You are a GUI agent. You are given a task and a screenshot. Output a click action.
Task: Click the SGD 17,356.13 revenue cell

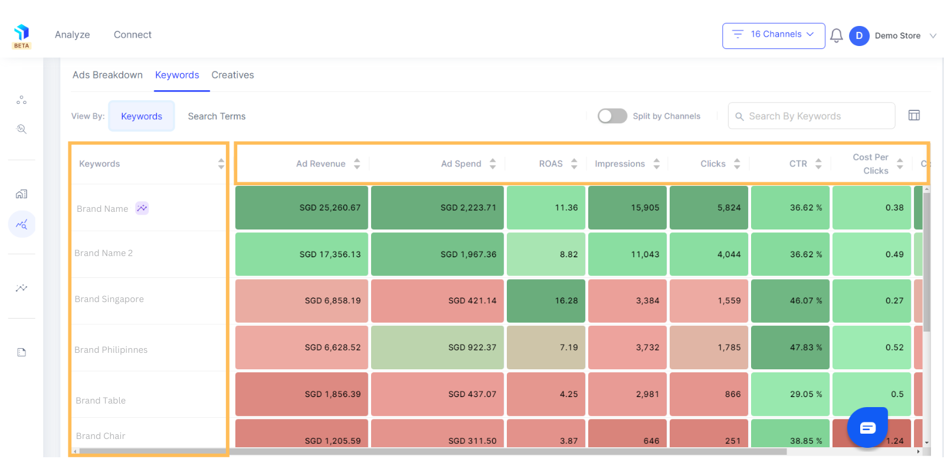[301, 254]
